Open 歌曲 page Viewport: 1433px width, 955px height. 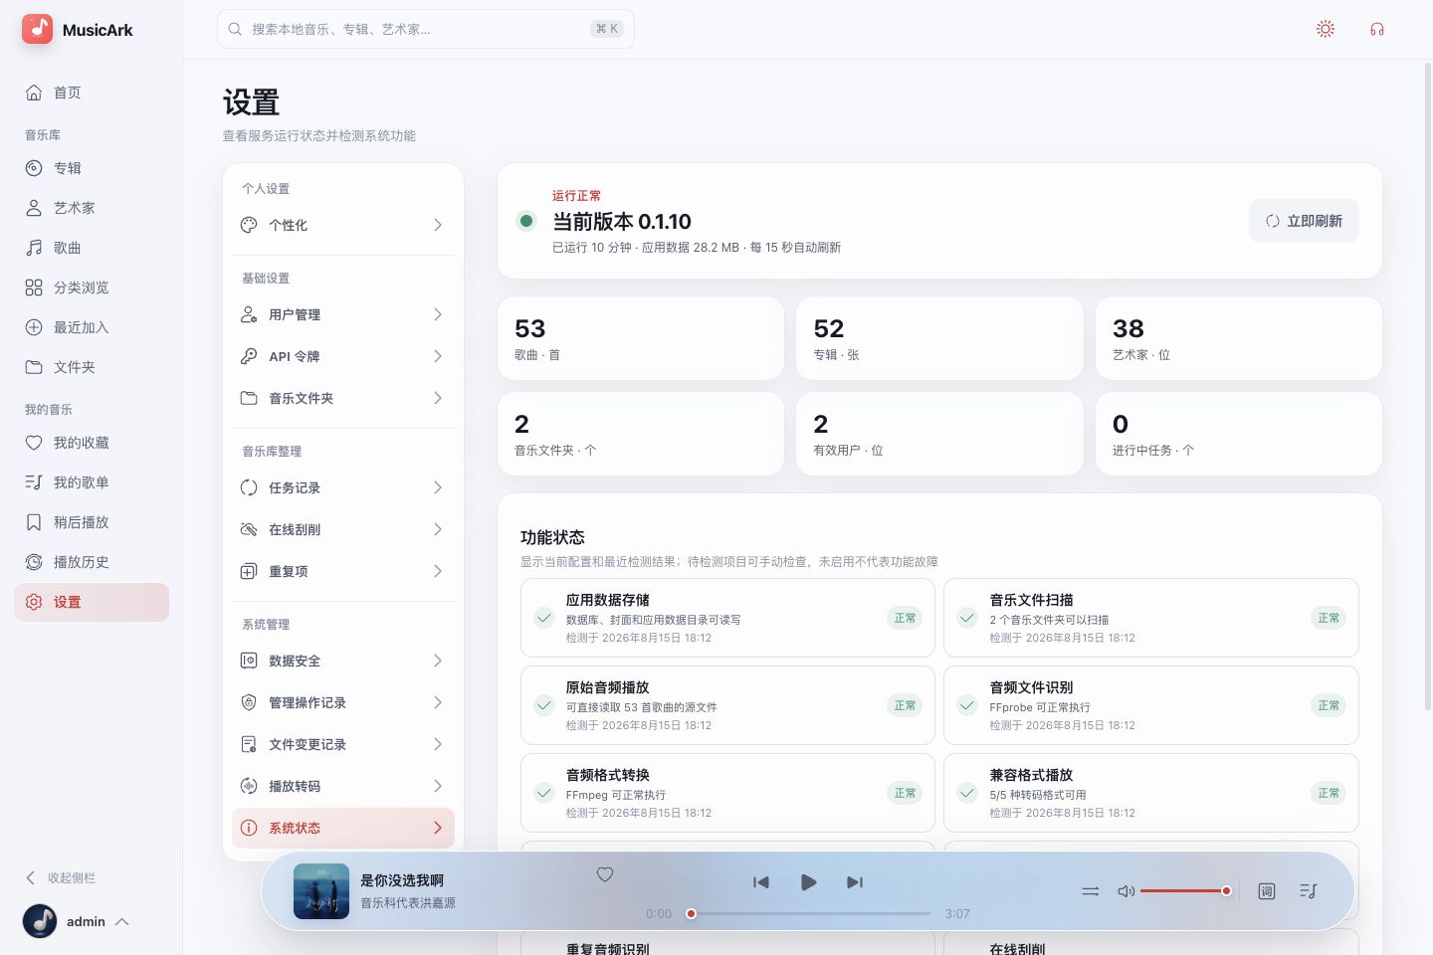[x=92, y=248]
